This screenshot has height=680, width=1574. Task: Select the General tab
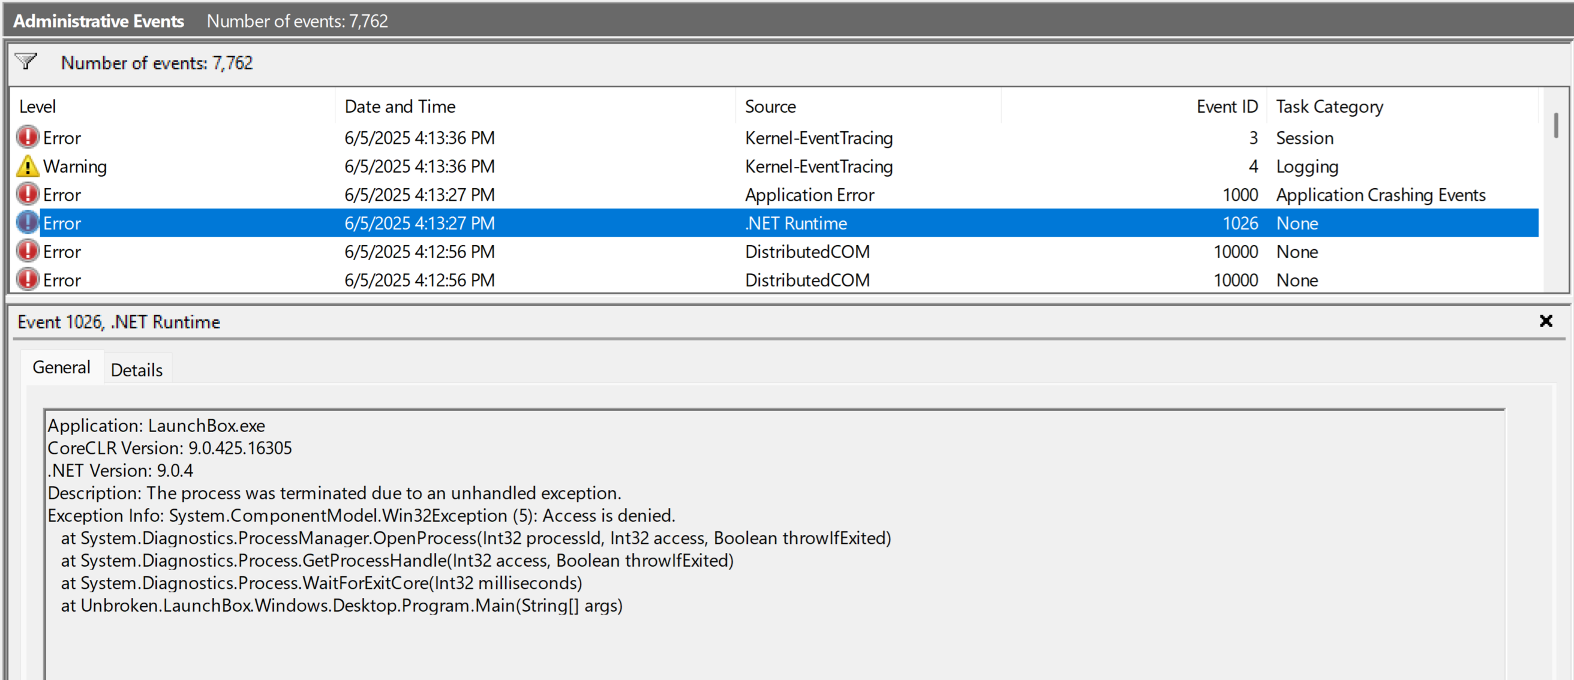tap(61, 367)
